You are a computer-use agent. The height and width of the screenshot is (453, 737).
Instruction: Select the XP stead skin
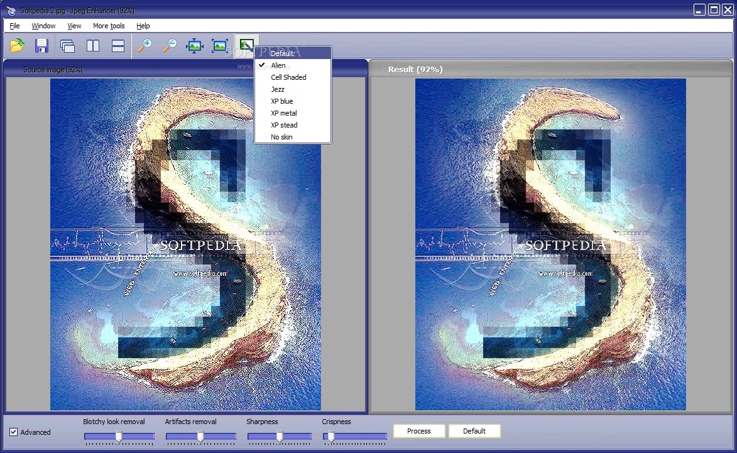(x=293, y=125)
